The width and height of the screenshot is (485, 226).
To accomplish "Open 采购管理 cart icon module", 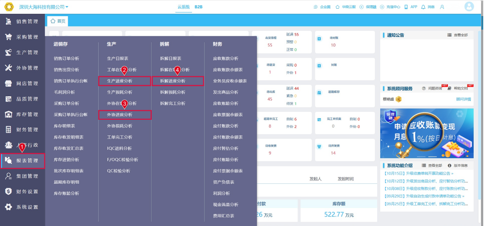I will tap(22, 37).
